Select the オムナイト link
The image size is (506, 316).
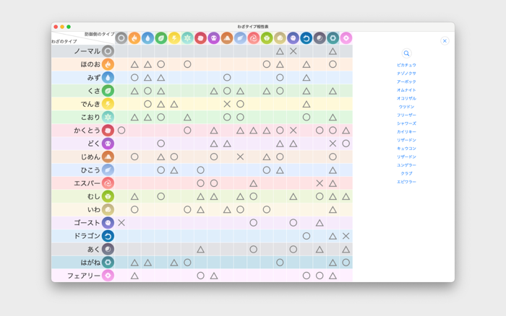point(406,90)
